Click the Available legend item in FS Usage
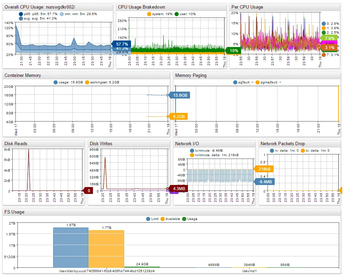The image size is (345, 278). coord(170,219)
